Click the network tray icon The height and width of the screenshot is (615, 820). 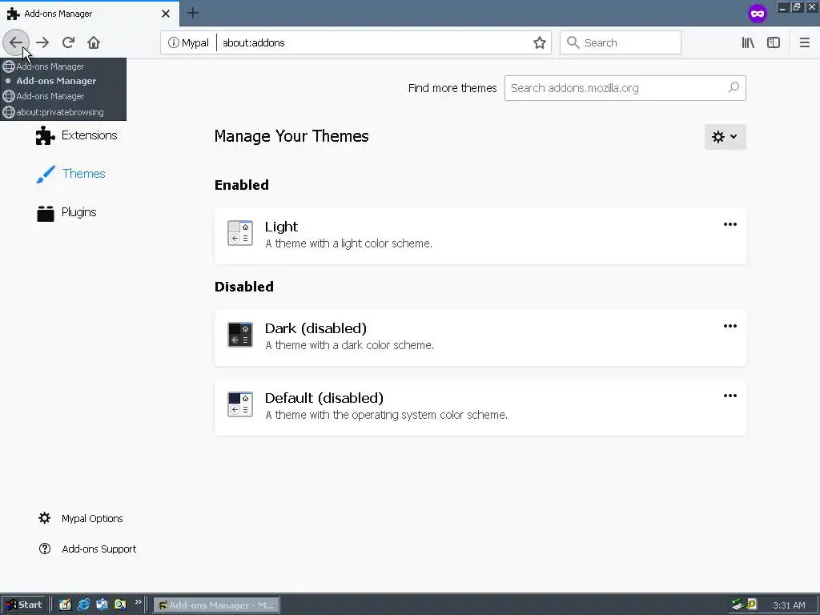[738, 605]
